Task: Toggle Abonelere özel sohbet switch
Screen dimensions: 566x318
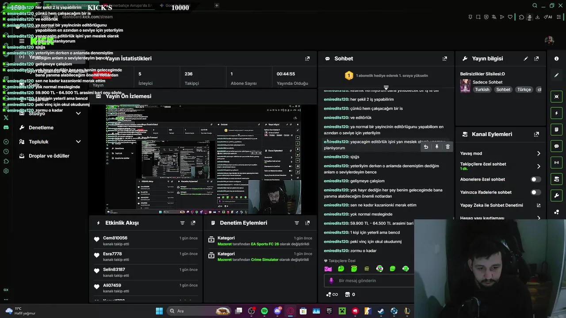Action: pos(535,179)
